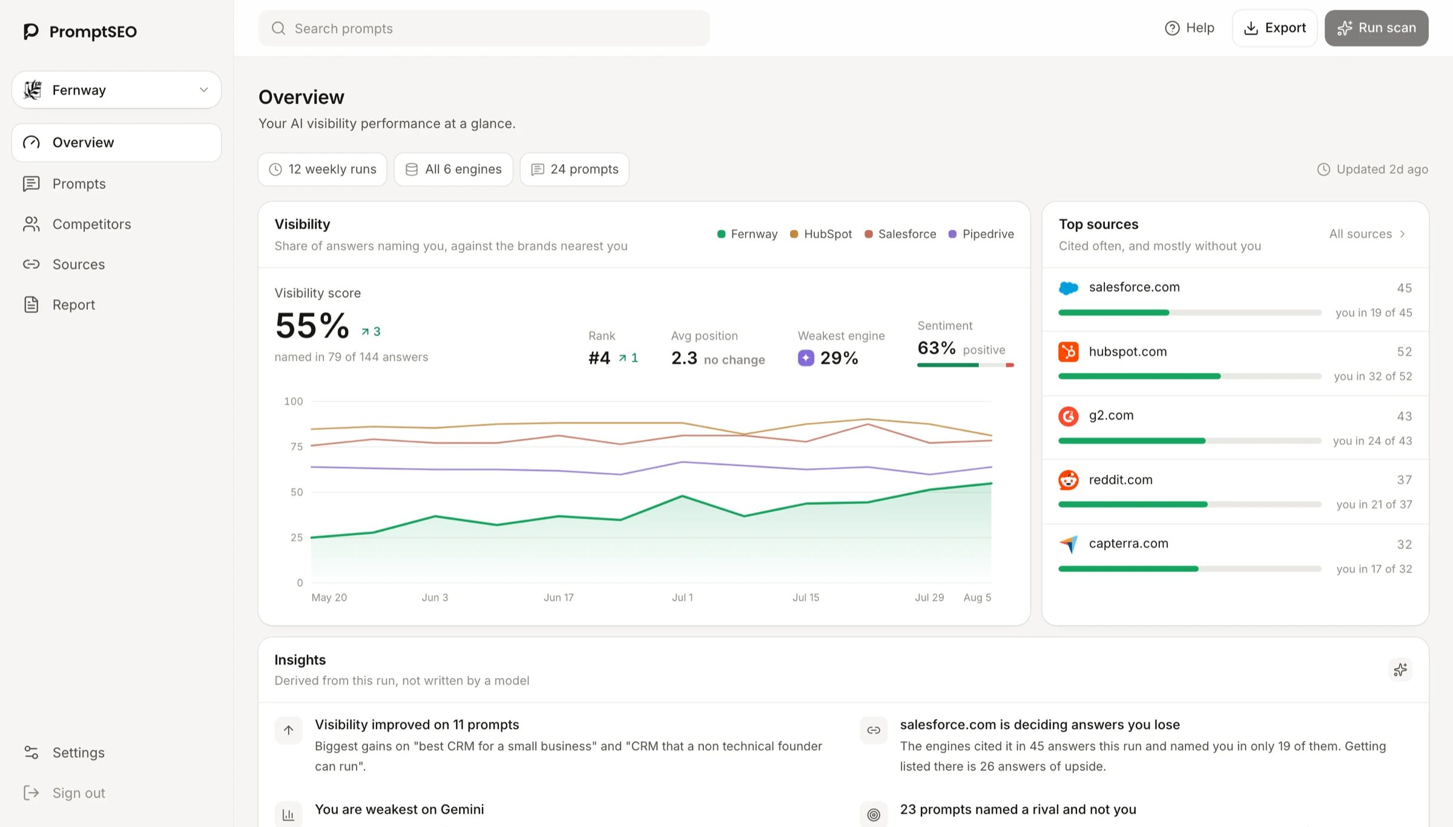Click the g2.com logo icon

click(x=1069, y=416)
